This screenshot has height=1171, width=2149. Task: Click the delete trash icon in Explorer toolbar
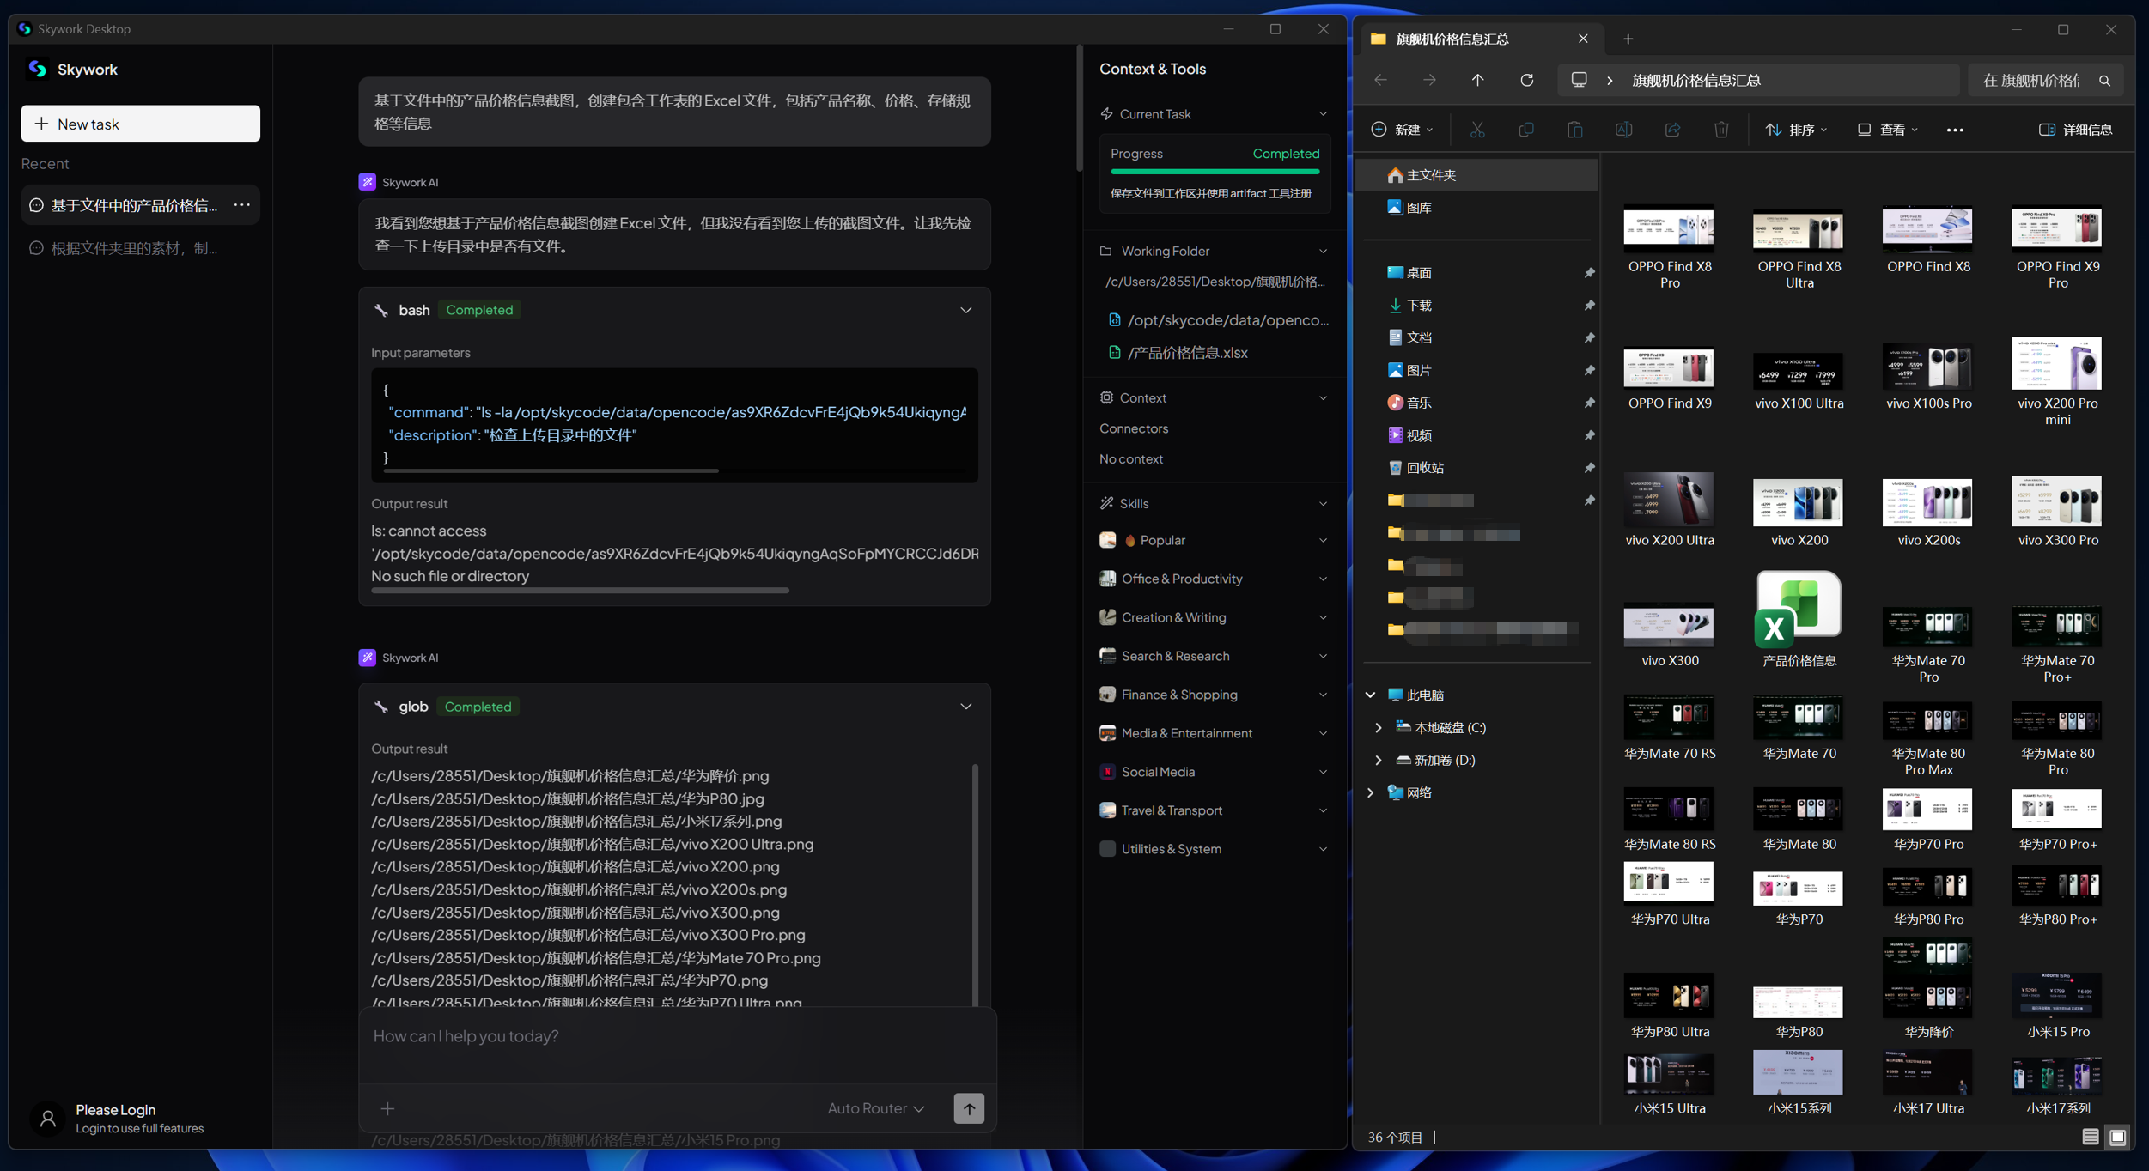[1720, 130]
